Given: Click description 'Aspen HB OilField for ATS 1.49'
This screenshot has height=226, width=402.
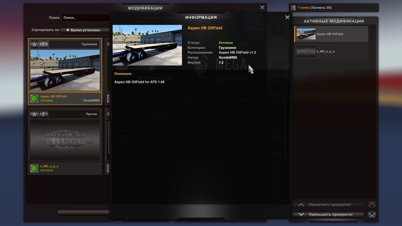Looking at the screenshot, I should tap(139, 82).
